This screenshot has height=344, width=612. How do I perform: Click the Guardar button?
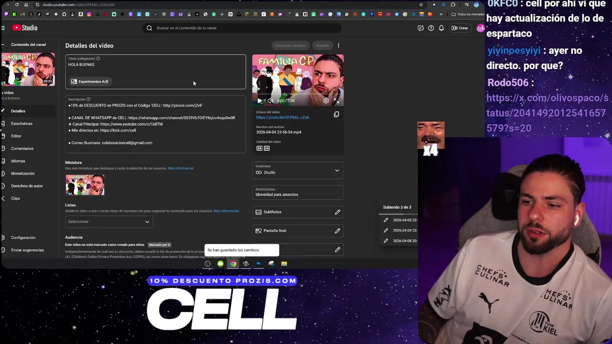click(x=323, y=45)
